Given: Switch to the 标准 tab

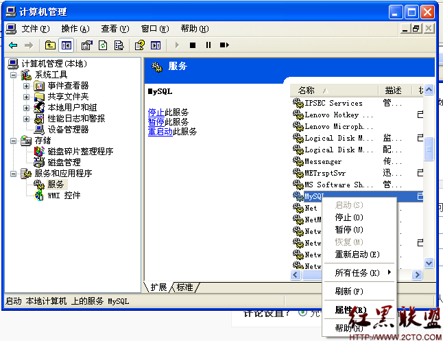Looking at the screenshot, I should (184, 287).
